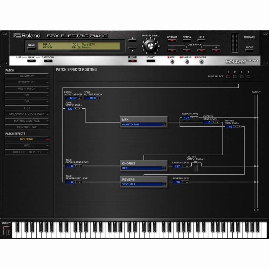Open the Control SW page
Screen dimensions: 269x269
click(x=27, y=127)
